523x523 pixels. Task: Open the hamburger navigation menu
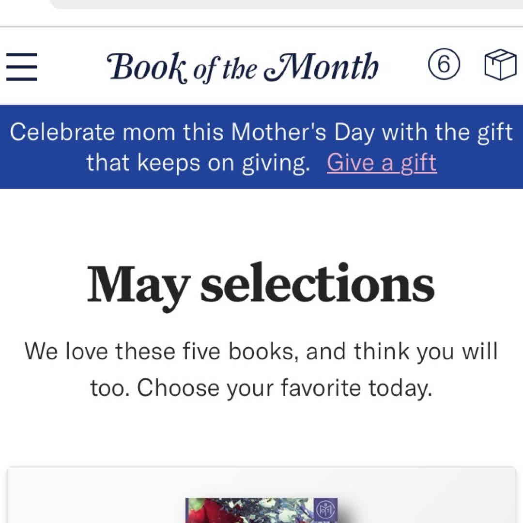pyautogui.click(x=22, y=66)
